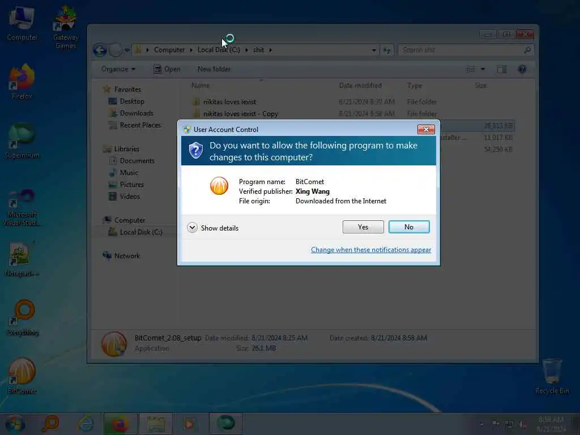The width and height of the screenshot is (580, 435).
Task: Click Explorer help question mark icon
Action: pos(522,69)
